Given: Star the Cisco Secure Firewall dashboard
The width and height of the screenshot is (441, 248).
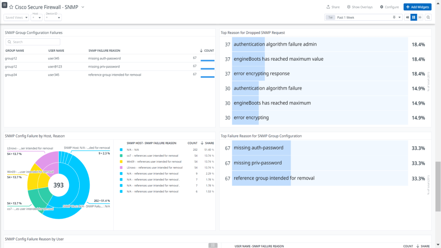Looking at the screenshot, I should [11, 7].
